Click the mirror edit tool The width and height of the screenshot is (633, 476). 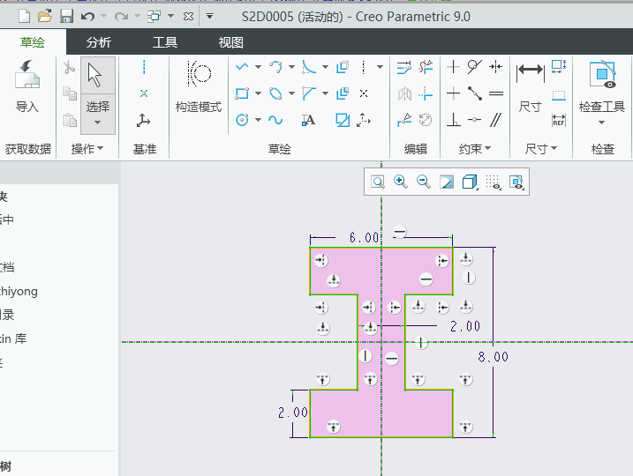click(x=404, y=94)
